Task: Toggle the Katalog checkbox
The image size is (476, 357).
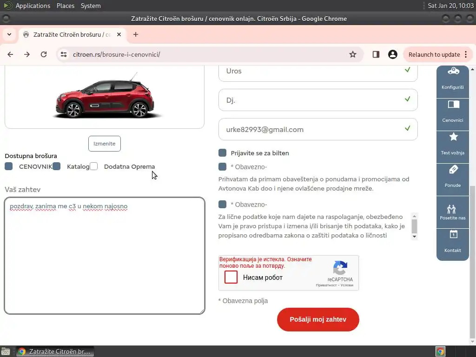Action: click(56, 166)
